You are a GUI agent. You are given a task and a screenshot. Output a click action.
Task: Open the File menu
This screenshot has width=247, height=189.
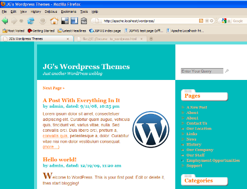4,12
